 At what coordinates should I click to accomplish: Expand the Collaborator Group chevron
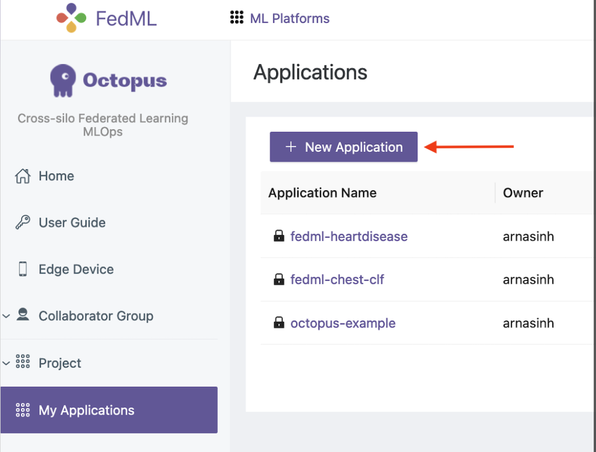6,316
